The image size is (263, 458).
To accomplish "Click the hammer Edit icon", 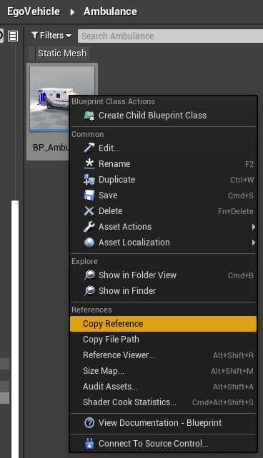I will [89, 148].
